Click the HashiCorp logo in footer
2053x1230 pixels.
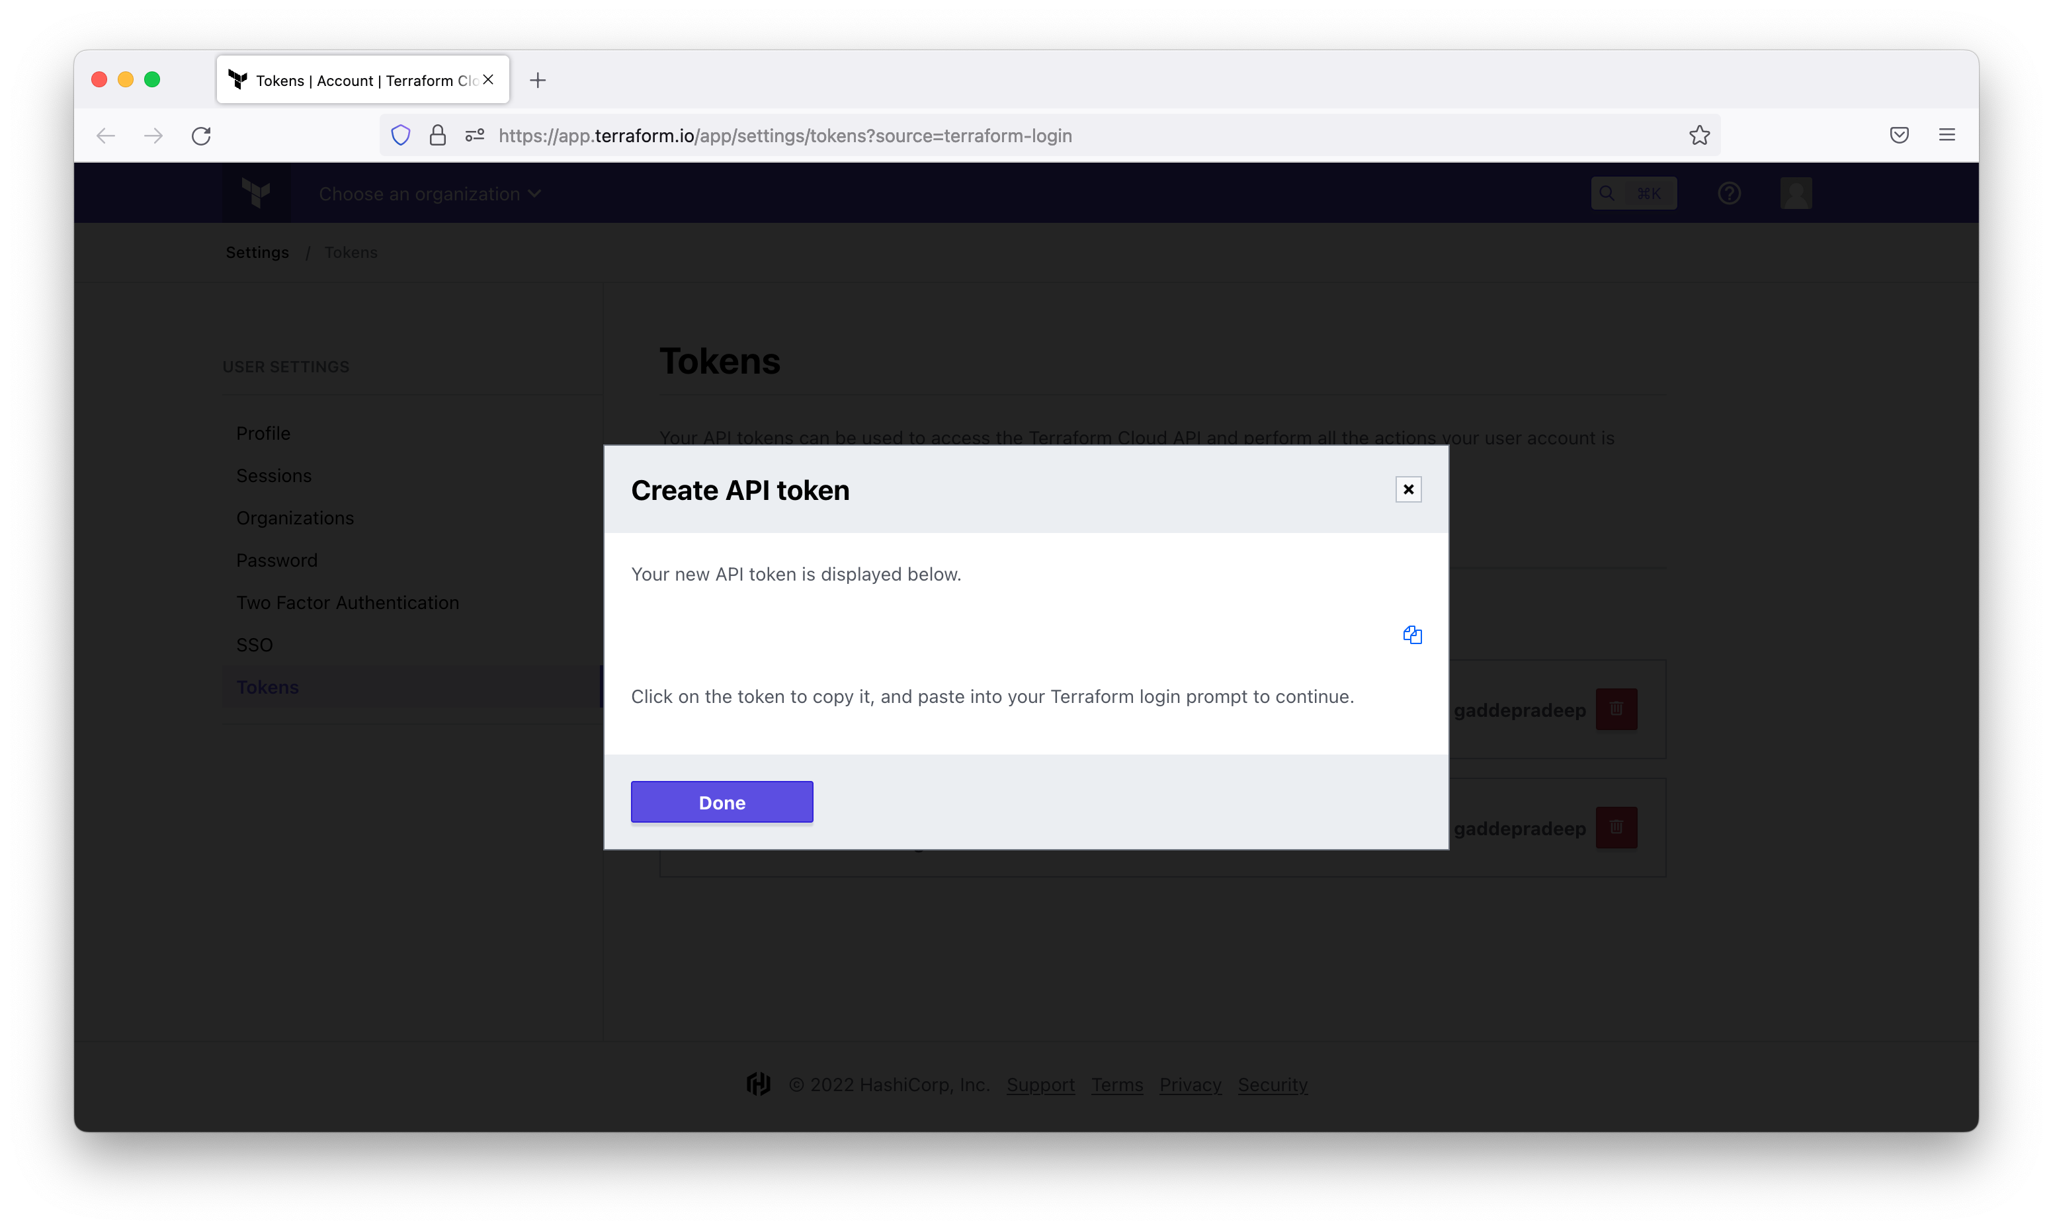click(757, 1083)
